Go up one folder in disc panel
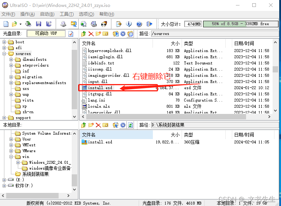The image size is (281, 206). tap(83, 34)
